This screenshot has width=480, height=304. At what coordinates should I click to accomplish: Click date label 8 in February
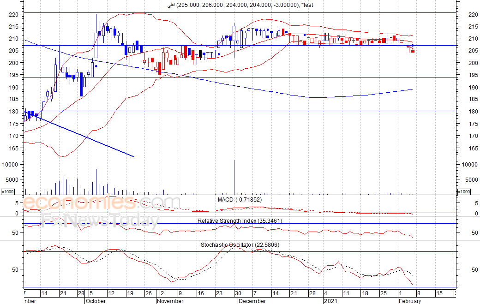point(419,293)
